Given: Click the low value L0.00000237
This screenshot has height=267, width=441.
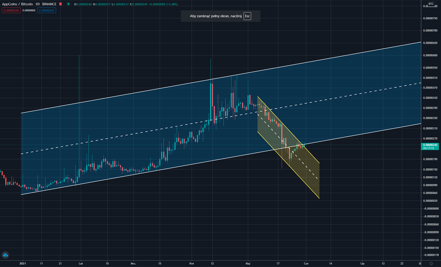Looking at the screenshot, I should click(120, 4).
